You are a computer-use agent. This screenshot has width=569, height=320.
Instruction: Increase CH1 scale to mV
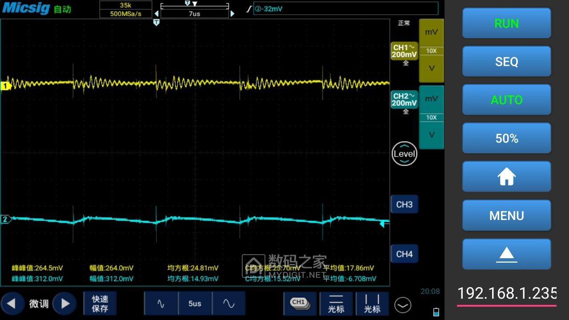pos(431,32)
